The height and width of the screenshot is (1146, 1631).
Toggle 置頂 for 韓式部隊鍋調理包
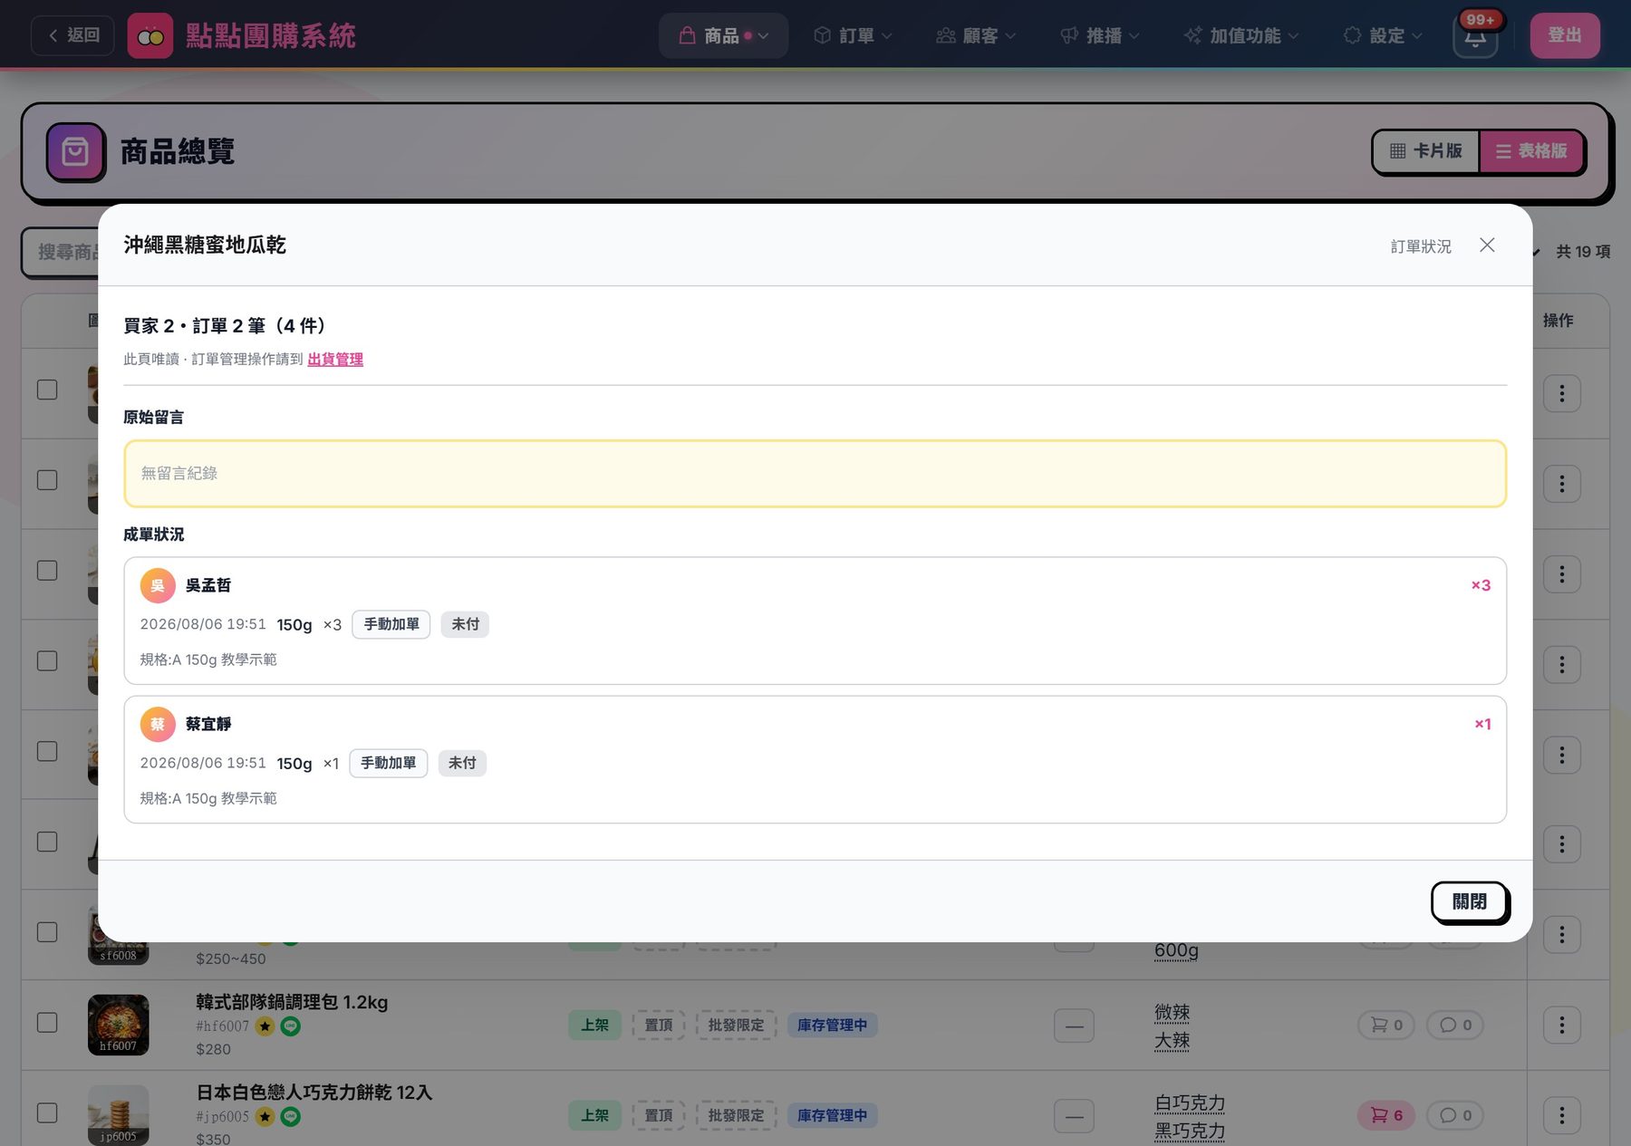tap(659, 1025)
